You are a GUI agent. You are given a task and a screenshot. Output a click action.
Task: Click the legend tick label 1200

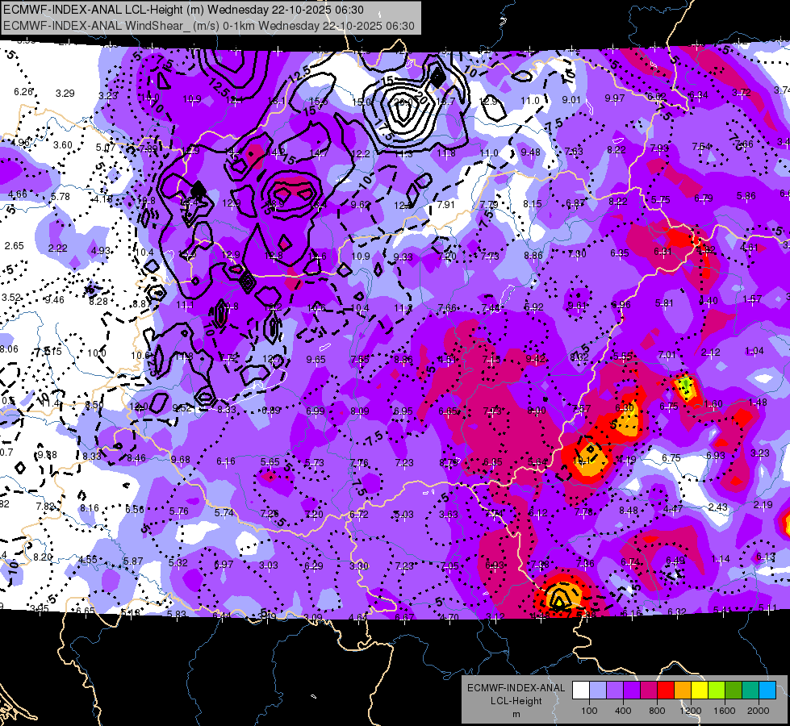(690, 711)
